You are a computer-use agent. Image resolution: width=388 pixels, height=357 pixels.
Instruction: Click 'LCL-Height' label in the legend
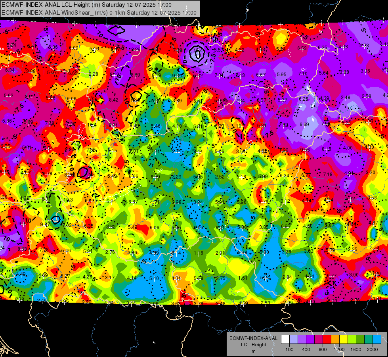coord(253,345)
